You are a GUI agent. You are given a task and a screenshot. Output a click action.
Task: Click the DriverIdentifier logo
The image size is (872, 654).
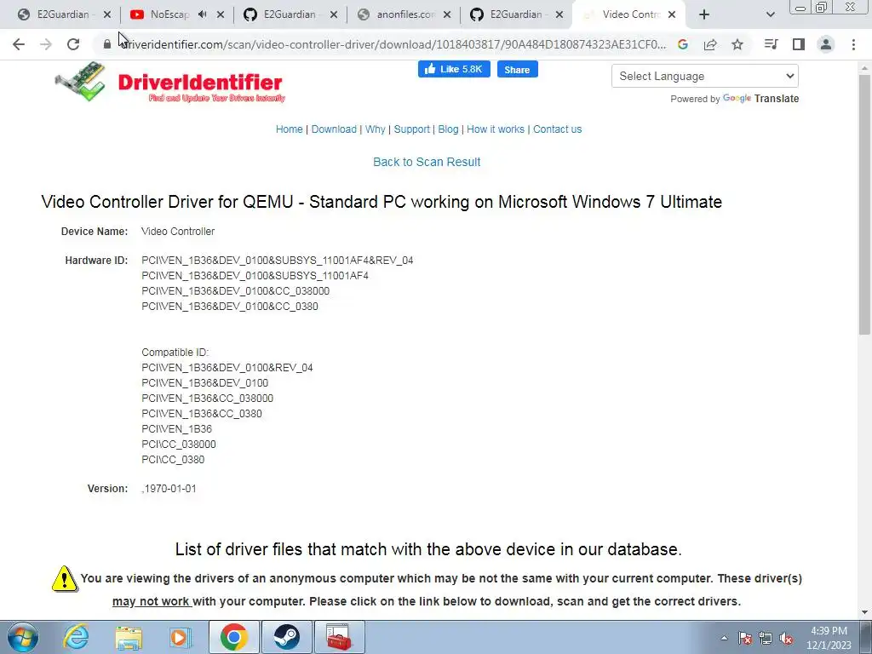169,83
